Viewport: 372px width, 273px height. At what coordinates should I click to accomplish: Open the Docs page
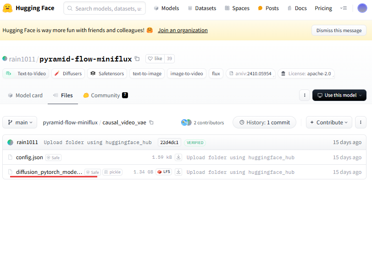(x=297, y=8)
